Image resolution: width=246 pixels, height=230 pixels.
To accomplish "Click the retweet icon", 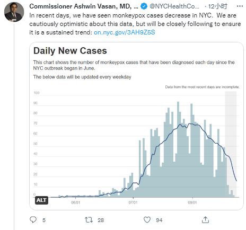I will click(x=89, y=220).
